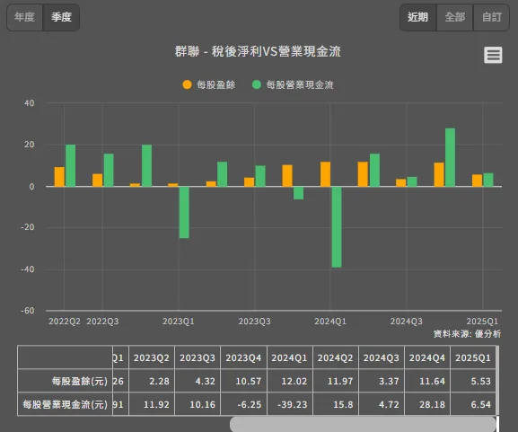Viewport: 518px width, 432px height.
Task: Click the 6.54 cash flow cell
Action: [473, 404]
